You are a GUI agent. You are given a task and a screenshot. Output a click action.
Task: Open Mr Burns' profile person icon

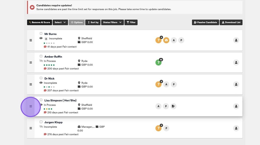pos(236,40)
